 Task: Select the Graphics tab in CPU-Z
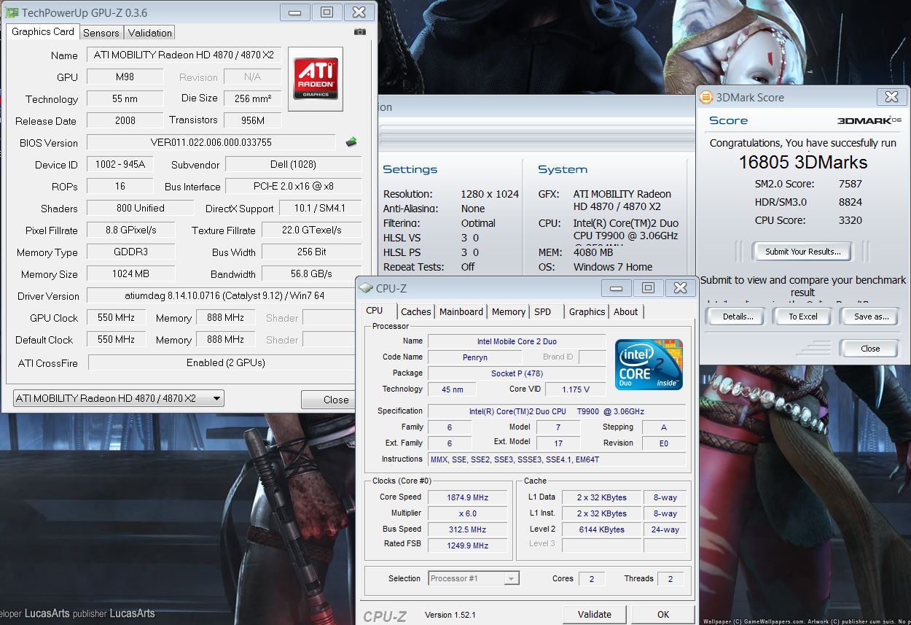click(587, 311)
